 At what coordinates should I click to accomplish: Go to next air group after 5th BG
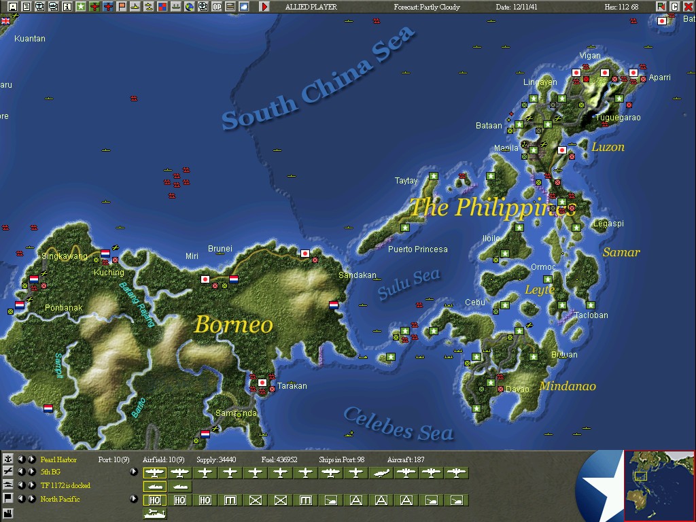coord(31,472)
